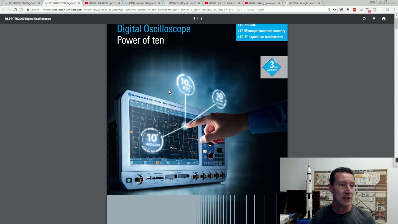Screen dimensions: 398x224
Task: Open a new browser tab
Action: pyautogui.click(x=327, y=3)
